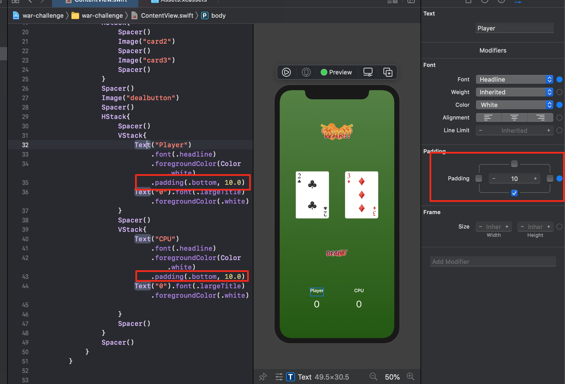Select body in the jump bar
The image size is (565, 384).
coord(218,15)
